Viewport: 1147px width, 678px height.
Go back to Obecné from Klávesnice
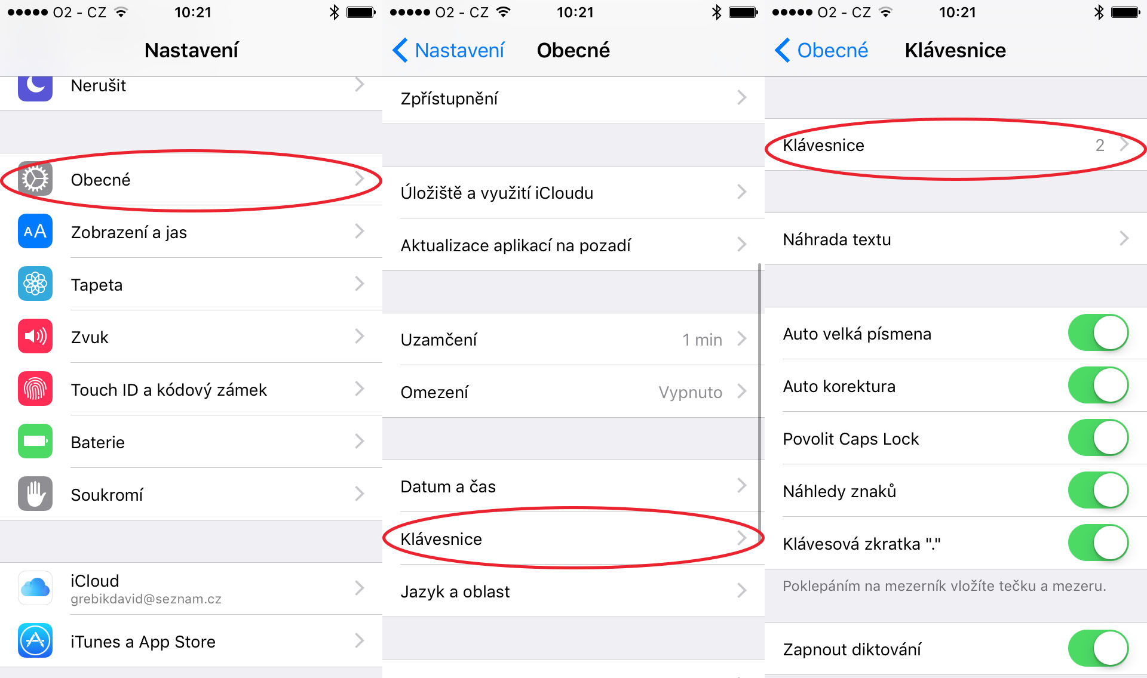[822, 51]
